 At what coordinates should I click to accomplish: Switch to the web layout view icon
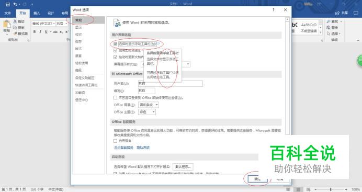309,189
